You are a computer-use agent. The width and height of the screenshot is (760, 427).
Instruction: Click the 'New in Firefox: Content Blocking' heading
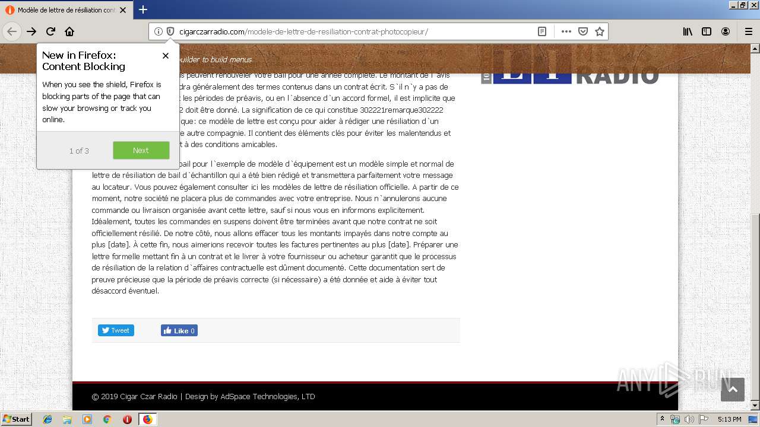(84, 61)
